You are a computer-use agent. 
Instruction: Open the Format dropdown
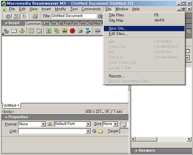coord(43,124)
